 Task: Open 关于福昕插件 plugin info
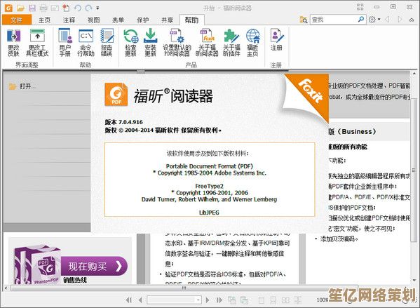pos(231,43)
